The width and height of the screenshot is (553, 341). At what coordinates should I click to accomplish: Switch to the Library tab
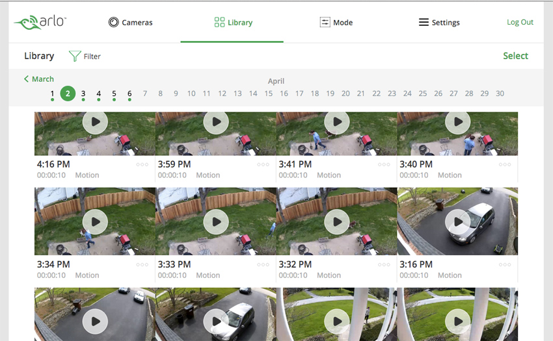[x=233, y=23]
